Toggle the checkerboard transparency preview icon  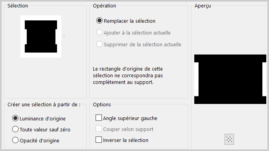(229, 139)
